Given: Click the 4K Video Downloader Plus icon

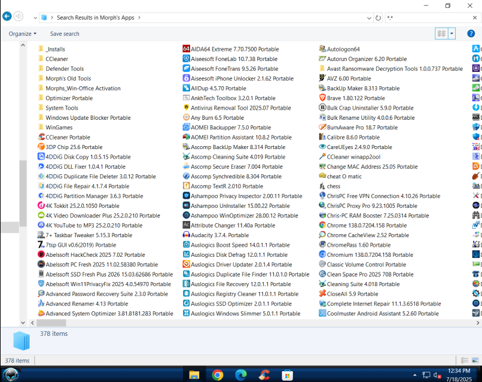Looking at the screenshot, I should pyautogui.click(x=41, y=215).
